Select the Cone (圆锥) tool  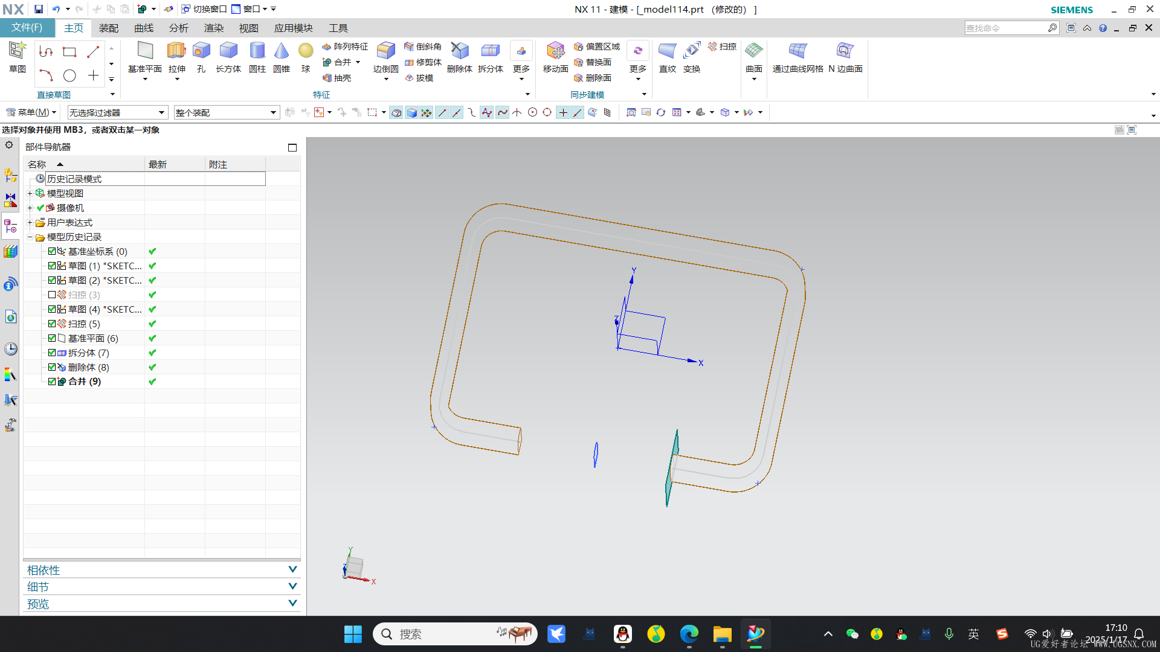click(282, 57)
